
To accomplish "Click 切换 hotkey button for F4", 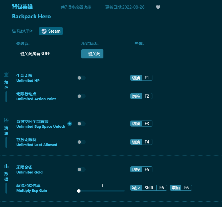I will click(136, 142).
